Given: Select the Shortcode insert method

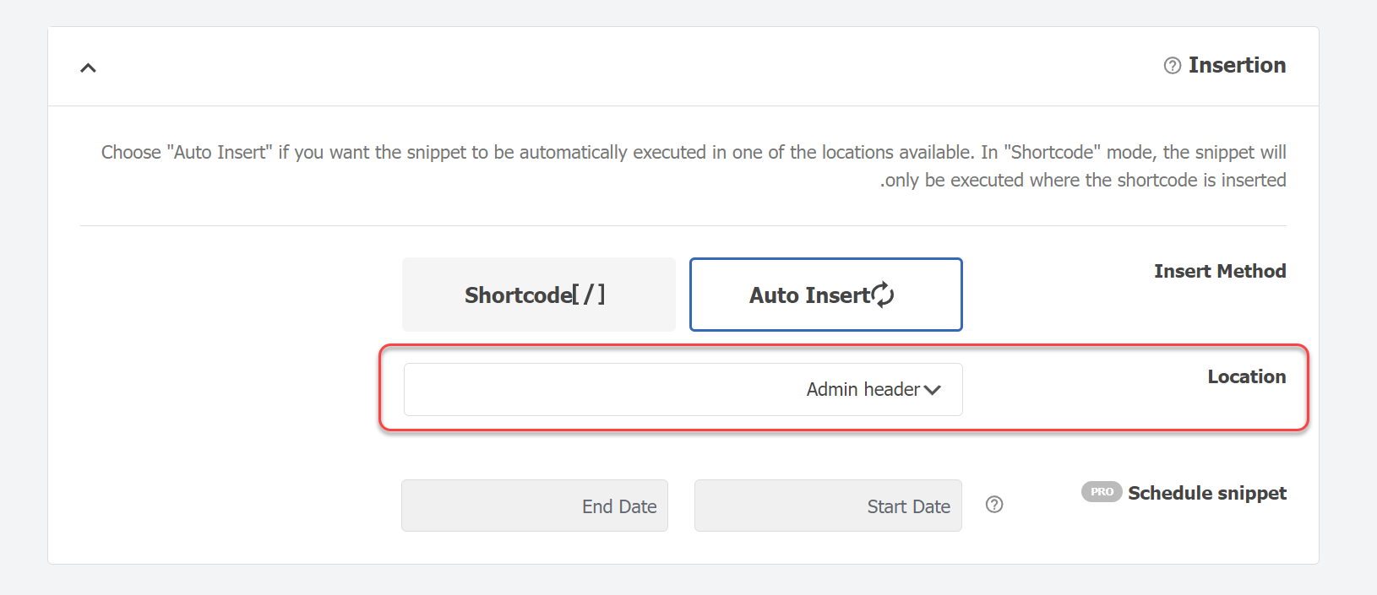Looking at the screenshot, I should [538, 295].
